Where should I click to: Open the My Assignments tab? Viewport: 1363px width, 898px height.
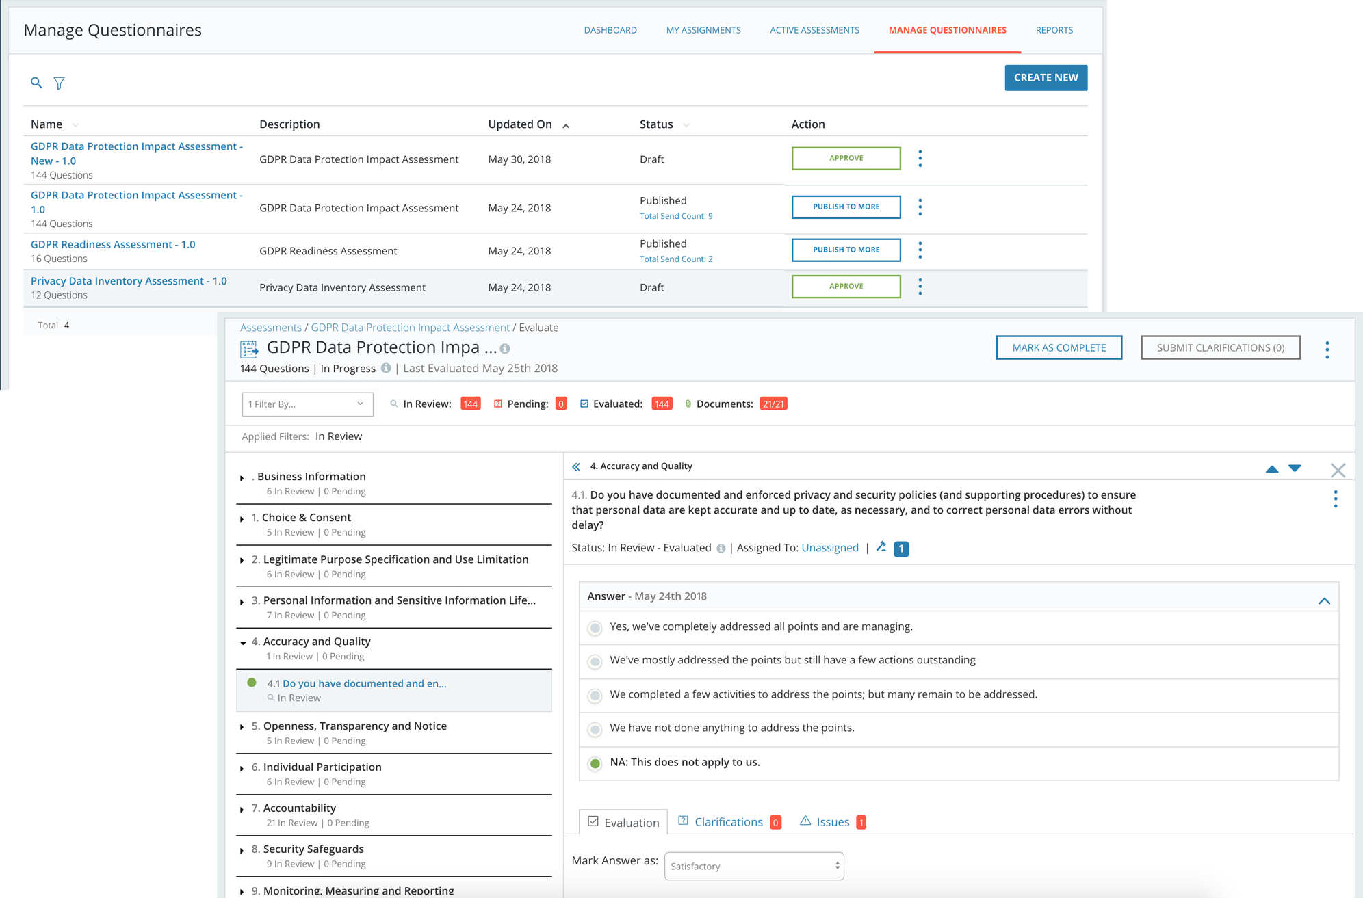[x=703, y=30]
